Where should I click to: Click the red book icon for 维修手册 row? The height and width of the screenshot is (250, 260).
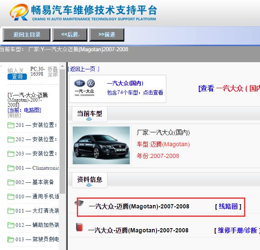click(x=79, y=227)
